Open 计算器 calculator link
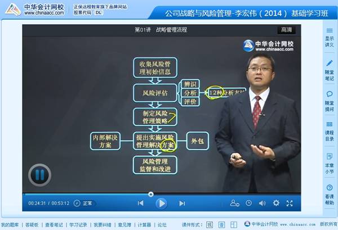The width and height of the screenshot is (338, 230). (144, 225)
